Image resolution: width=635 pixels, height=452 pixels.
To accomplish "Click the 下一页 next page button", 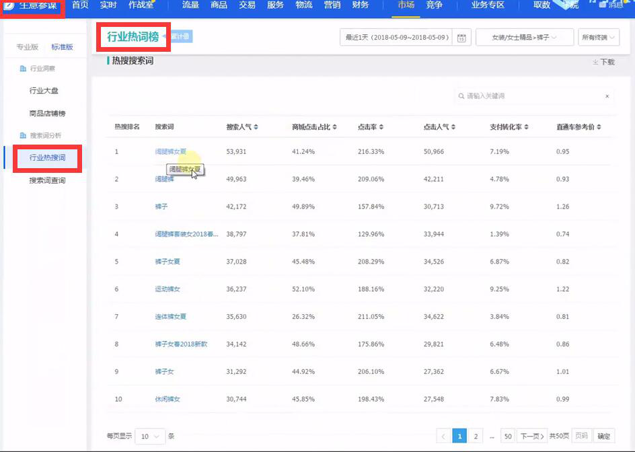I will [x=533, y=436].
